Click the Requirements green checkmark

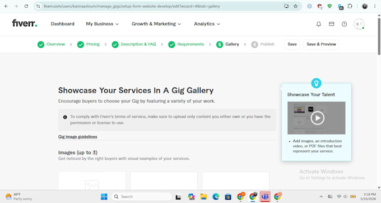[x=171, y=44]
